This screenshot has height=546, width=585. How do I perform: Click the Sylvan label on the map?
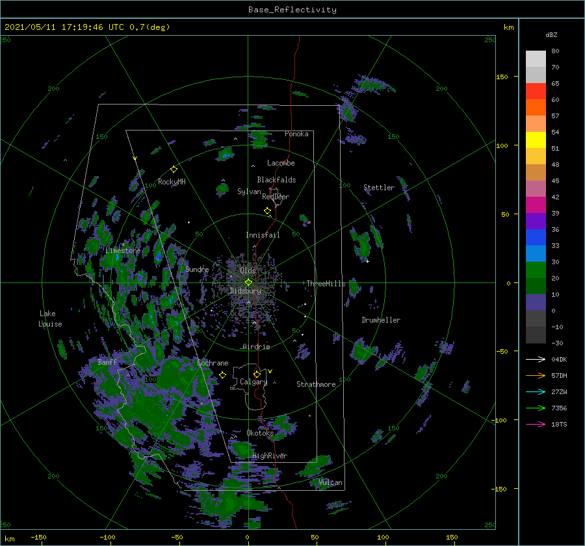tap(249, 192)
